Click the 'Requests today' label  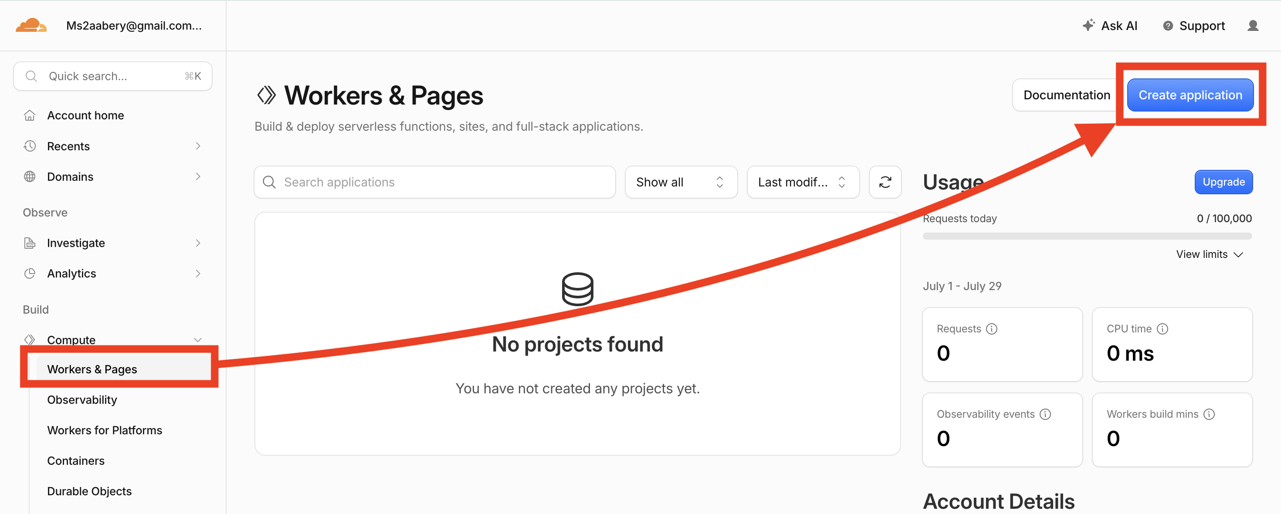coord(959,218)
